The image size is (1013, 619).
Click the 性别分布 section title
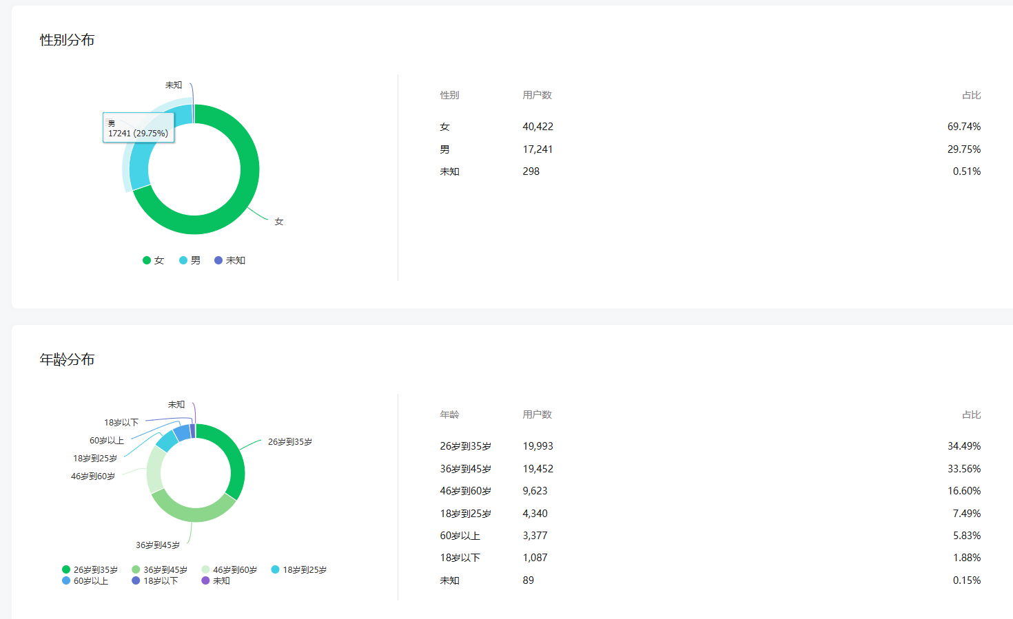tap(67, 40)
